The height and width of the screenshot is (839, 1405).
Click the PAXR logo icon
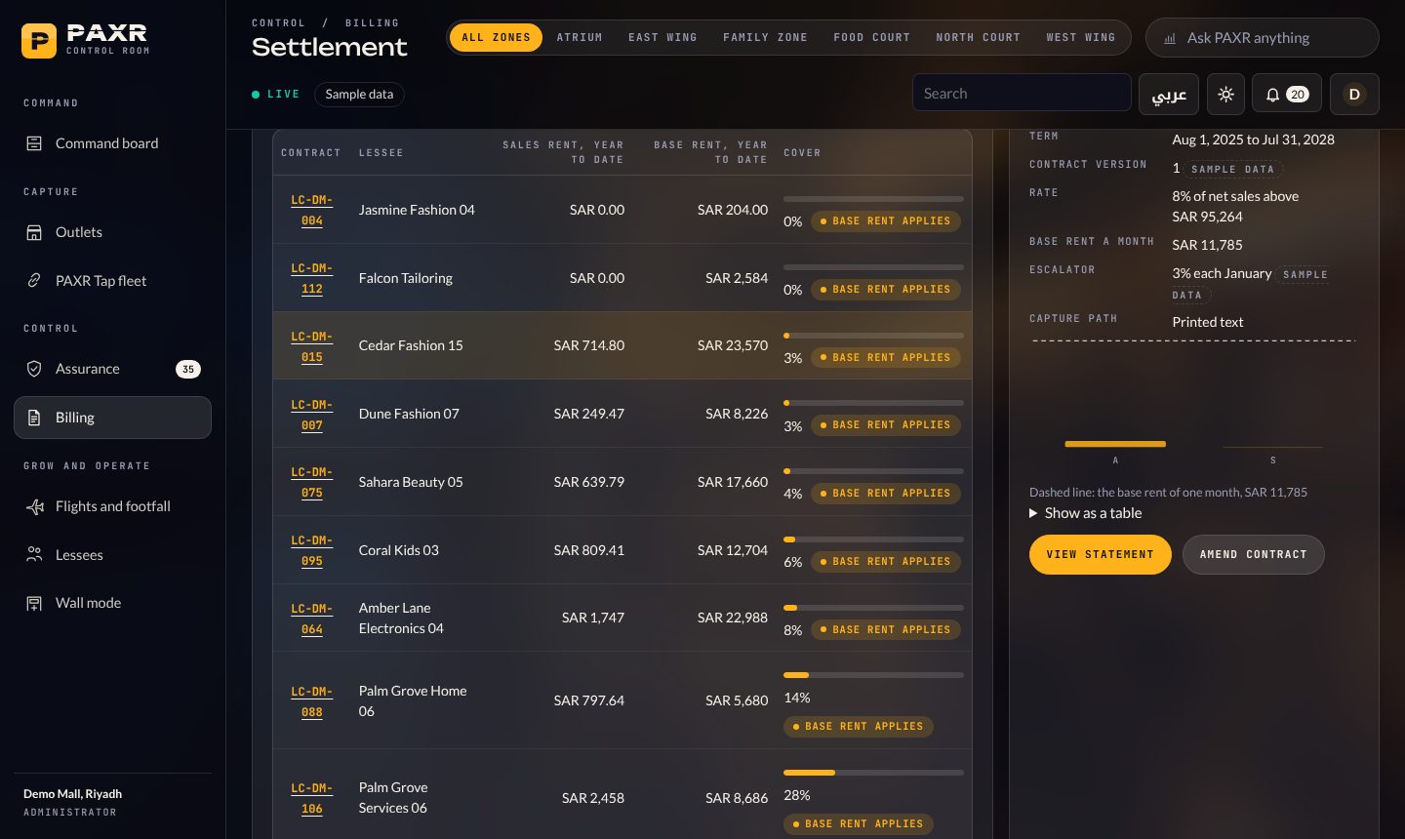39,41
